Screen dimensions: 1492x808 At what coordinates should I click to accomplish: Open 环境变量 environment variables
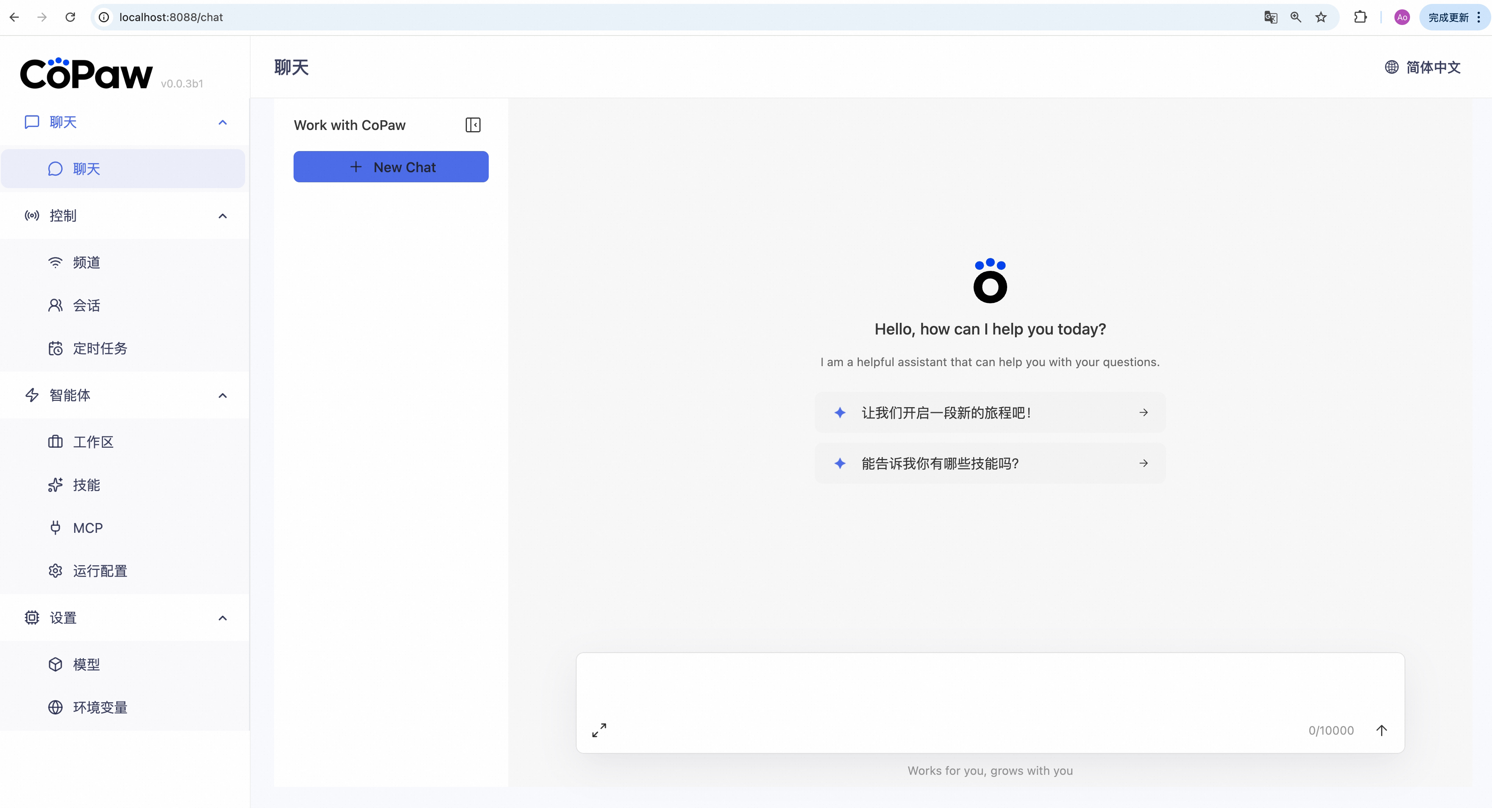100,707
